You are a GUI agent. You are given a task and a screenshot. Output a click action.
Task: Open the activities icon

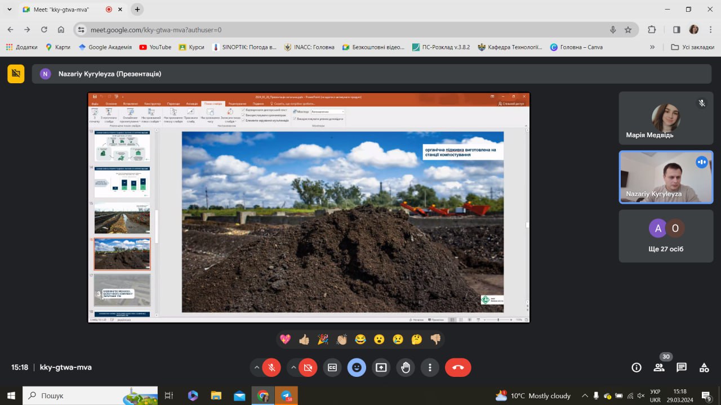coord(704,367)
